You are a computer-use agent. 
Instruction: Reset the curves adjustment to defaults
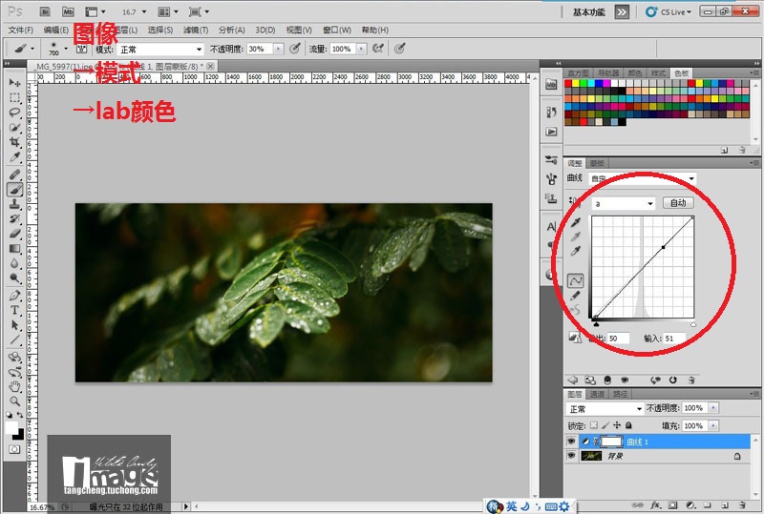click(x=673, y=380)
